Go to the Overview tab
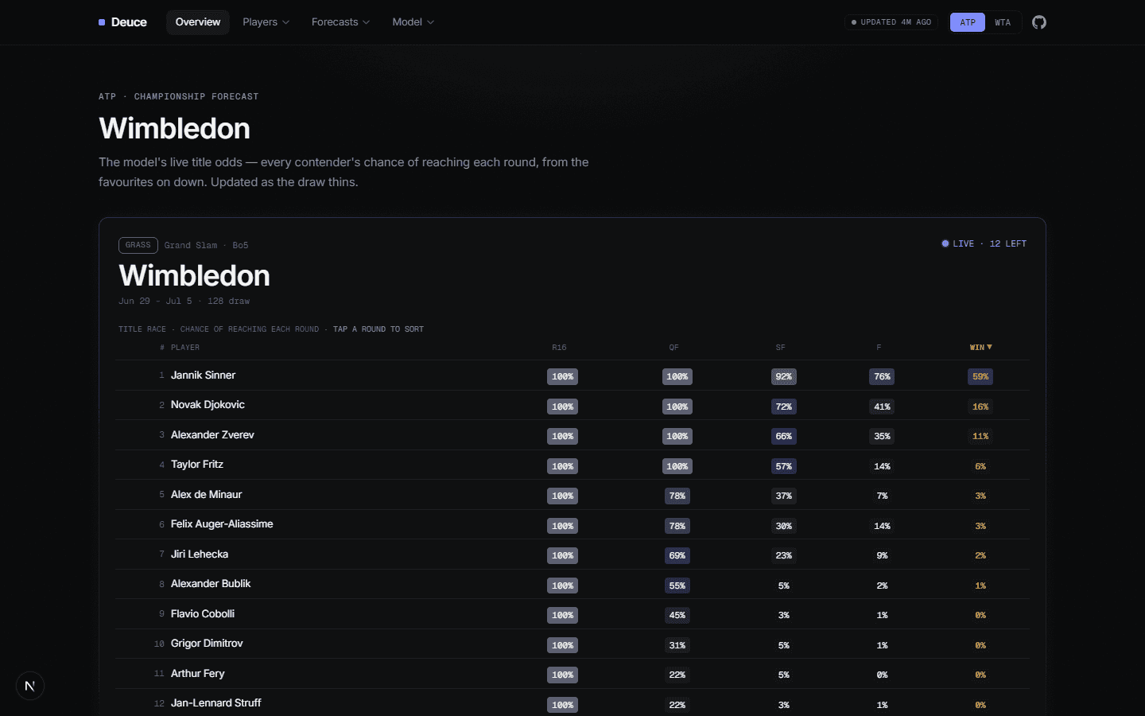This screenshot has width=1145, height=716. (198, 22)
